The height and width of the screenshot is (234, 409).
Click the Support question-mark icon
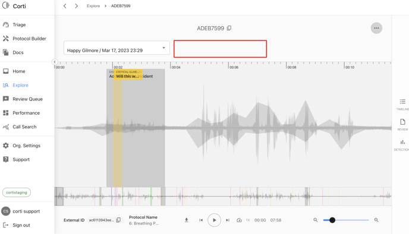6,159
